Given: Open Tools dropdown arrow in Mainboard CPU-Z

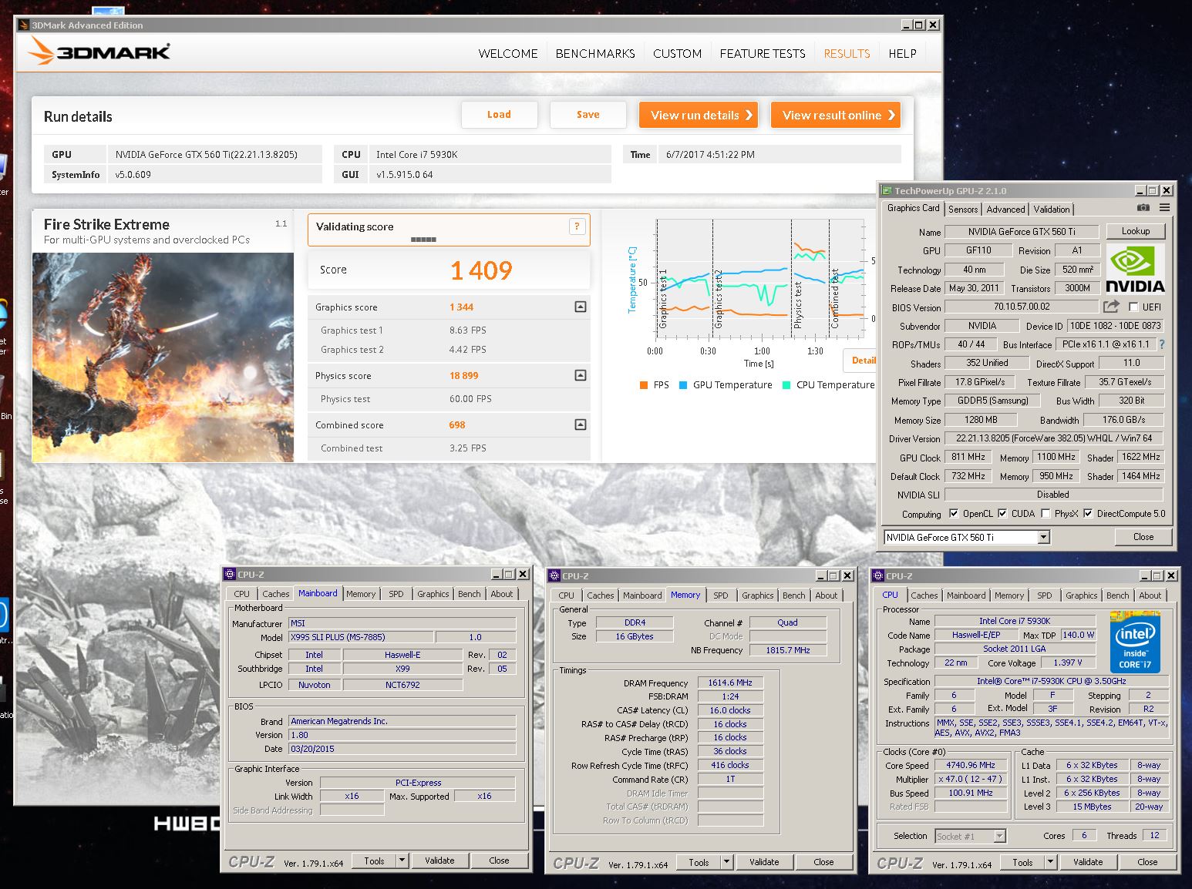Looking at the screenshot, I should click(x=402, y=860).
